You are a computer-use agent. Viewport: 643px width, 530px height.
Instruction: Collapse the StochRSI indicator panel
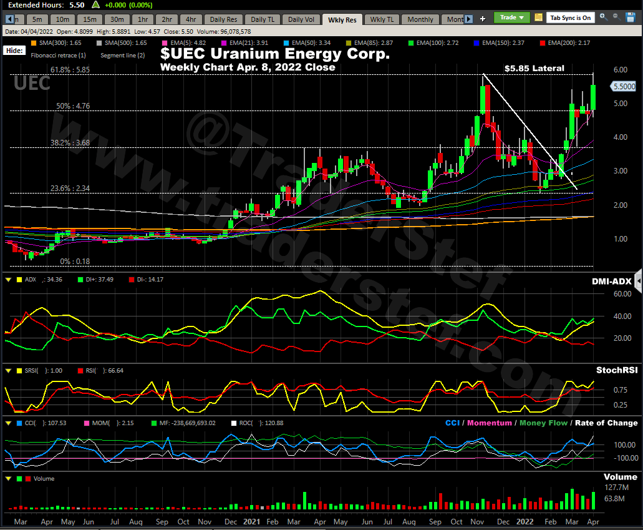click(x=8, y=370)
